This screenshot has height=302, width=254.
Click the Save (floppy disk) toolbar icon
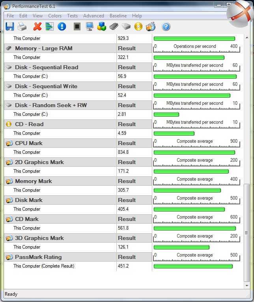pos(10,26)
